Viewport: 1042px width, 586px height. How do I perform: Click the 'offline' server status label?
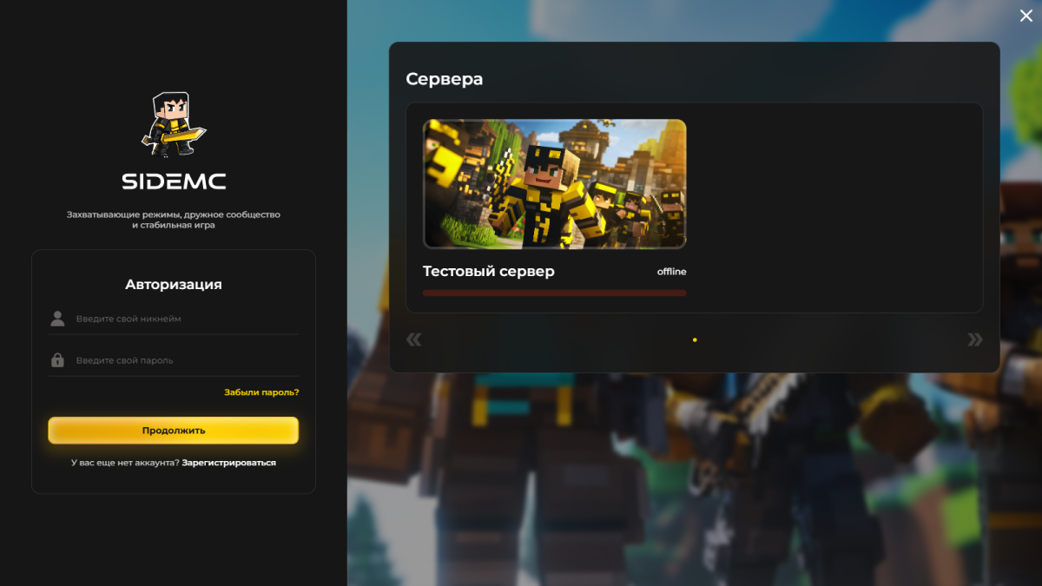tap(671, 272)
